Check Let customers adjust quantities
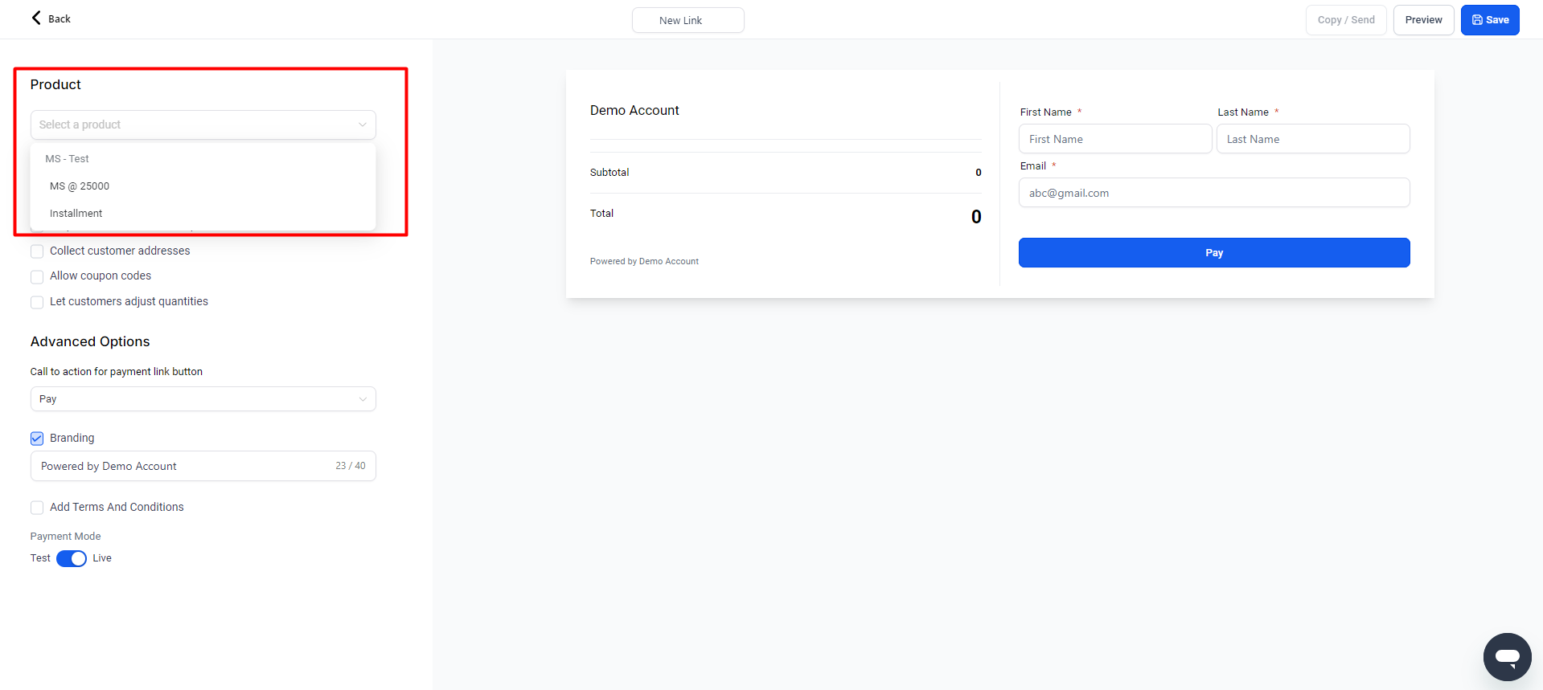This screenshot has height=690, width=1543. point(37,302)
